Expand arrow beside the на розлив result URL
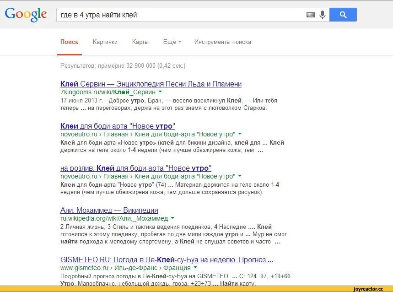 (x=240, y=176)
